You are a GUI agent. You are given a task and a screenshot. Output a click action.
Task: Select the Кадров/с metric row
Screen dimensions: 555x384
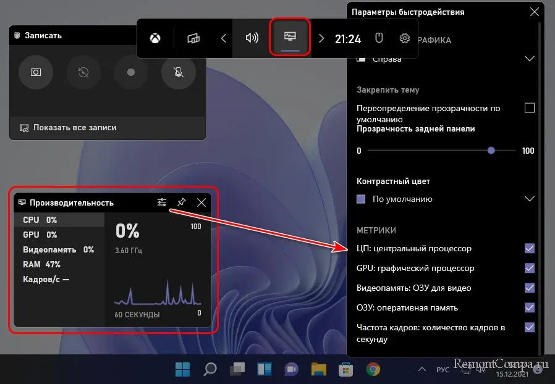pos(59,279)
